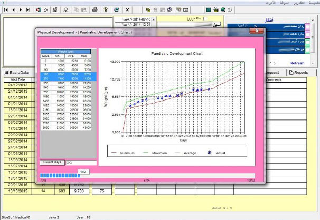Image resolution: width=320 pixels, height=220 pixels.
Task: Click the save diskette toolbar icon
Action: point(55,10)
